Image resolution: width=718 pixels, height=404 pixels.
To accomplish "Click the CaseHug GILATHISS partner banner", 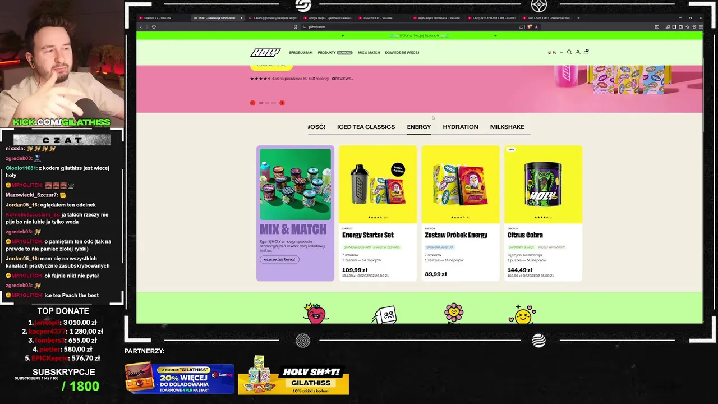I will pyautogui.click(x=179, y=379).
